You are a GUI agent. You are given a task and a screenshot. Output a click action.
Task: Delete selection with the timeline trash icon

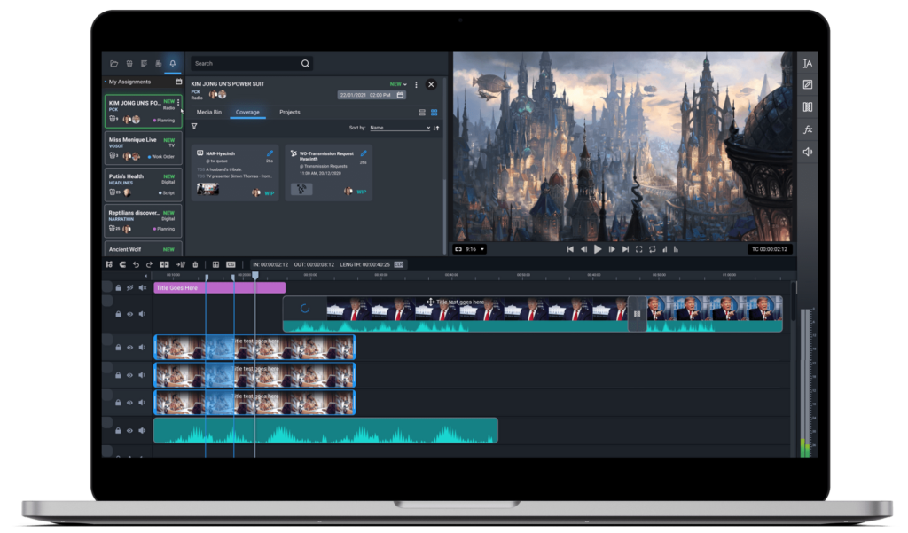[195, 264]
